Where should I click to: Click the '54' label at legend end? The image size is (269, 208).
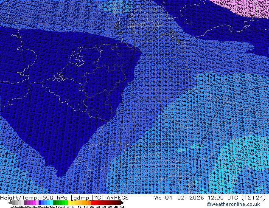122,207
